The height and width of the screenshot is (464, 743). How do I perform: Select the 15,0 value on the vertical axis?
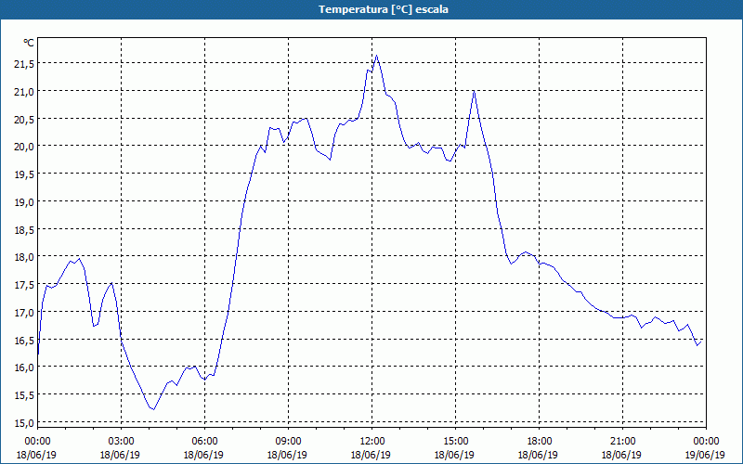(23, 422)
